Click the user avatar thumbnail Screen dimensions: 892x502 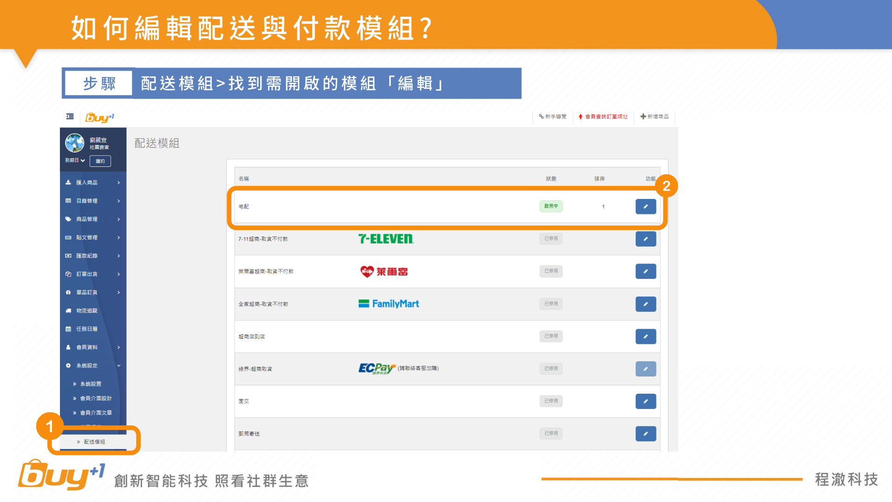(x=74, y=143)
